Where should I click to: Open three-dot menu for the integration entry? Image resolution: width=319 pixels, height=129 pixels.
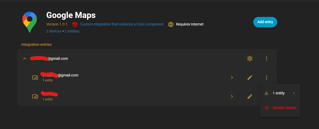pos(266,59)
